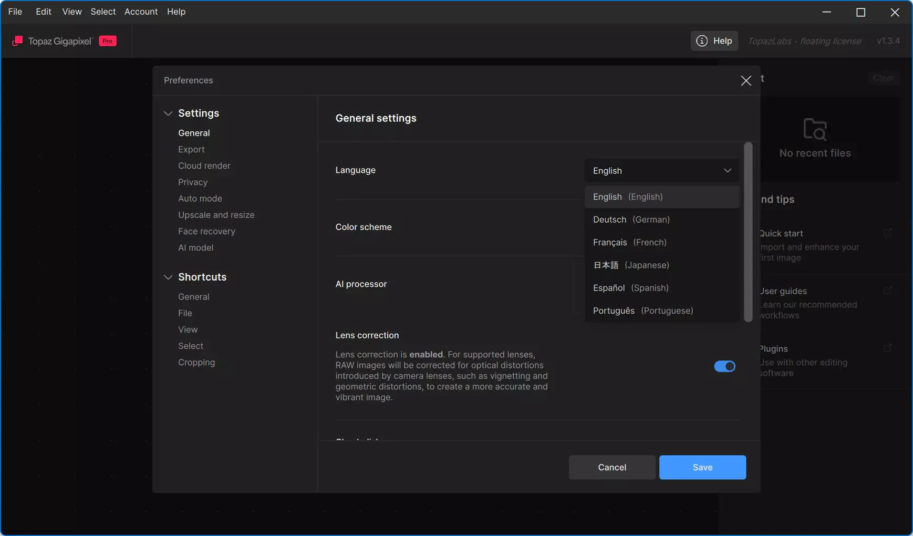Viewport: 913px width, 536px height.
Task: Select Cloud render settings page
Action: point(204,166)
